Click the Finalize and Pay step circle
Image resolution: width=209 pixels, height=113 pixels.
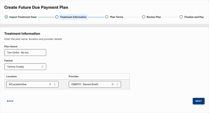coord(181,17)
